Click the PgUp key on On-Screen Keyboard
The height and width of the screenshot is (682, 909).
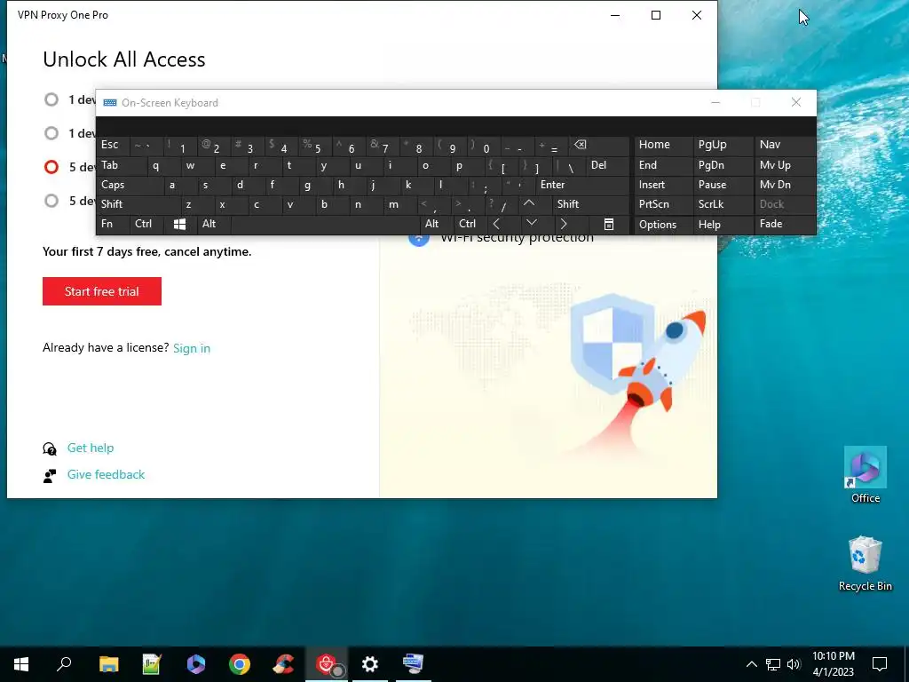point(723,145)
